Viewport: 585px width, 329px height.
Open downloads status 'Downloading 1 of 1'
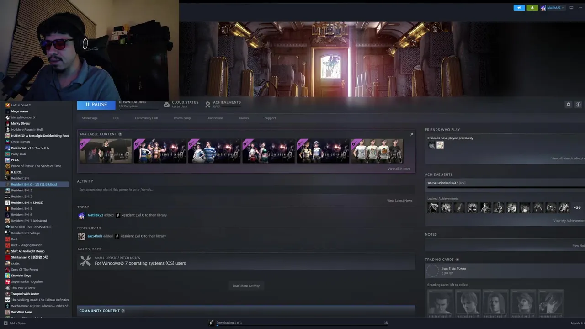(229, 323)
